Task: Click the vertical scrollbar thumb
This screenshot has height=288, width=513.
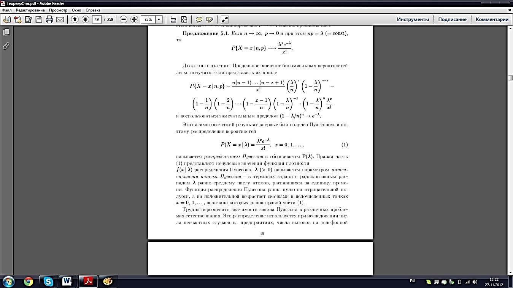Action: coord(510,77)
